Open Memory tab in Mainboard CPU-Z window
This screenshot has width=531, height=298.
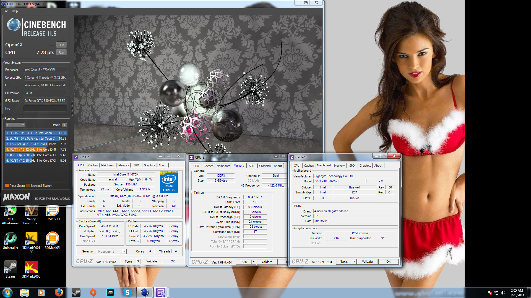click(339, 166)
